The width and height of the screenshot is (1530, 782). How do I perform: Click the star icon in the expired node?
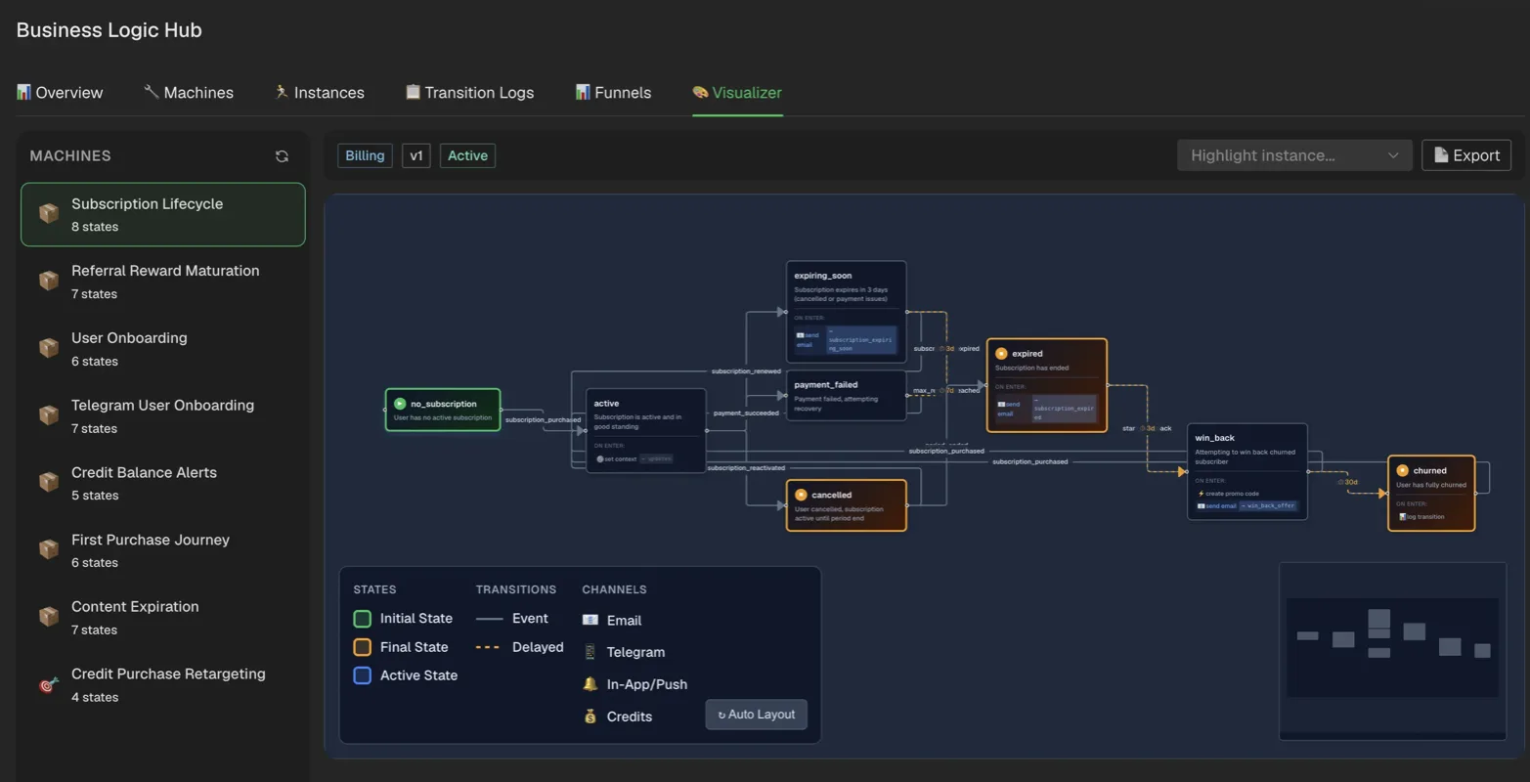[1001, 354]
